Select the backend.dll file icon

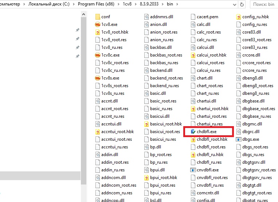146,70
